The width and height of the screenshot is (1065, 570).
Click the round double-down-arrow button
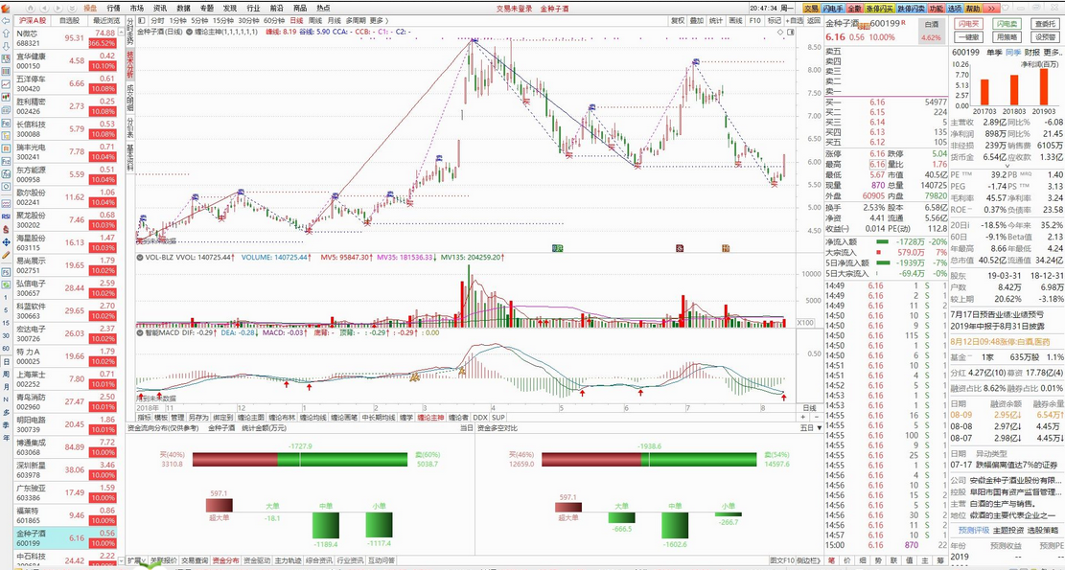pyautogui.click(x=71, y=8)
